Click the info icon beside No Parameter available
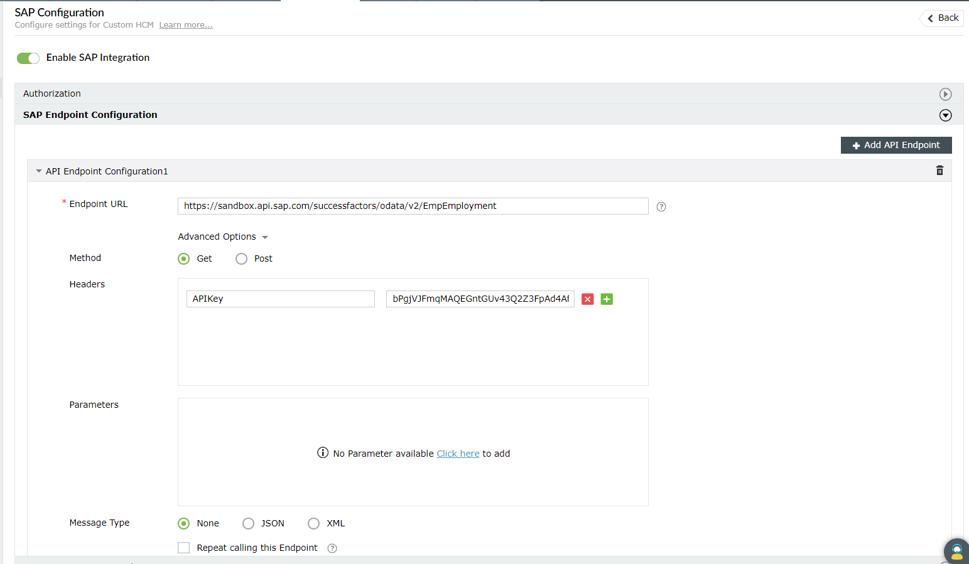This screenshot has width=969, height=564. click(x=323, y=453)
